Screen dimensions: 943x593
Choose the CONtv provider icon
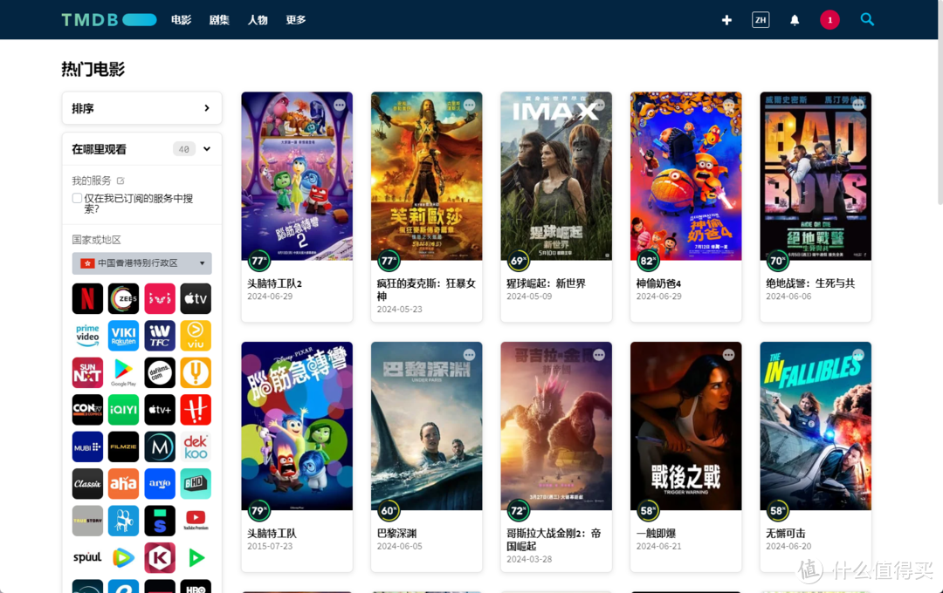pyautogui.click(x=88, y=410)
